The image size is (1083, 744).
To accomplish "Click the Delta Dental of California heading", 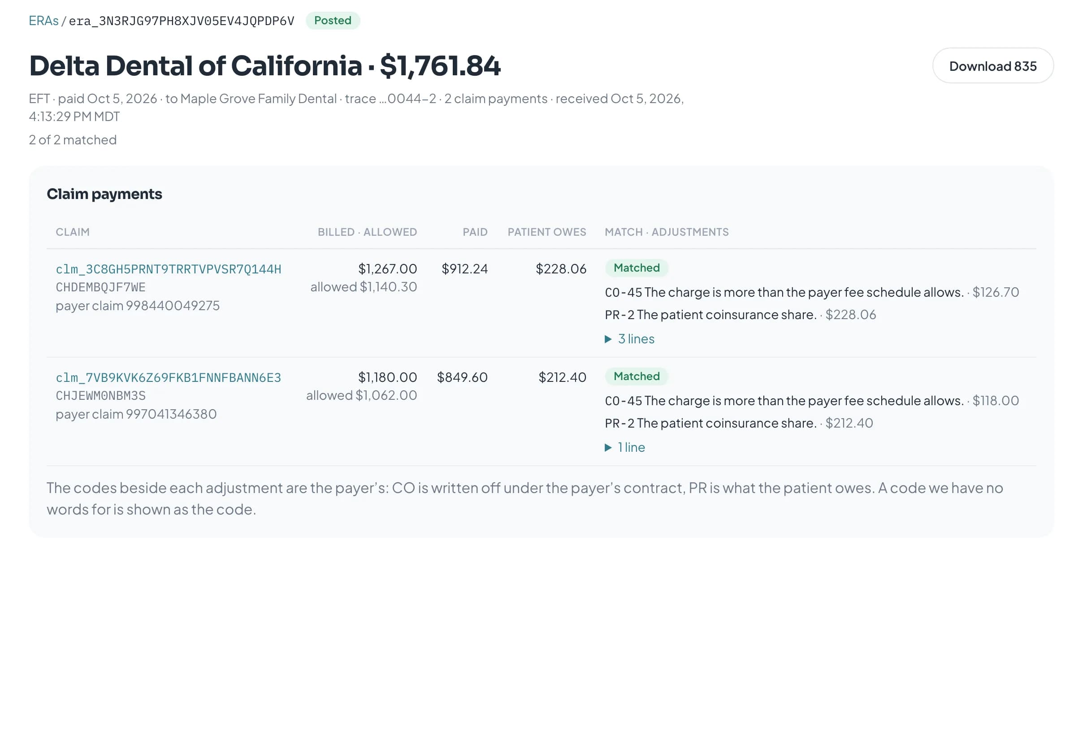I will [265, 66].
